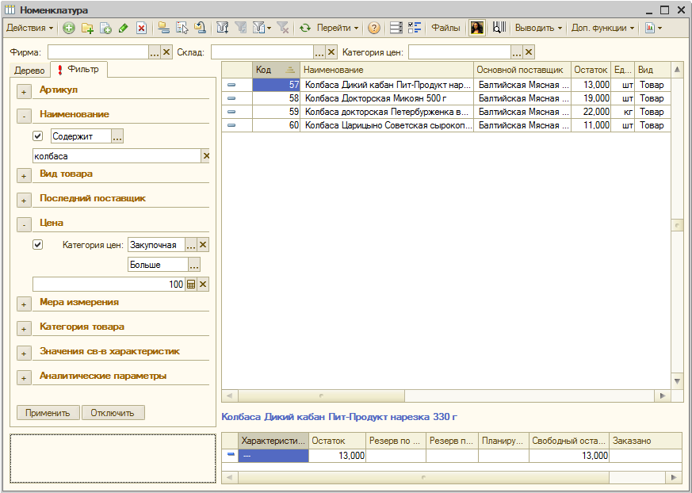Open the Закупочная price category selector
The height and width of the screenshot is (493, 692).
191,245
